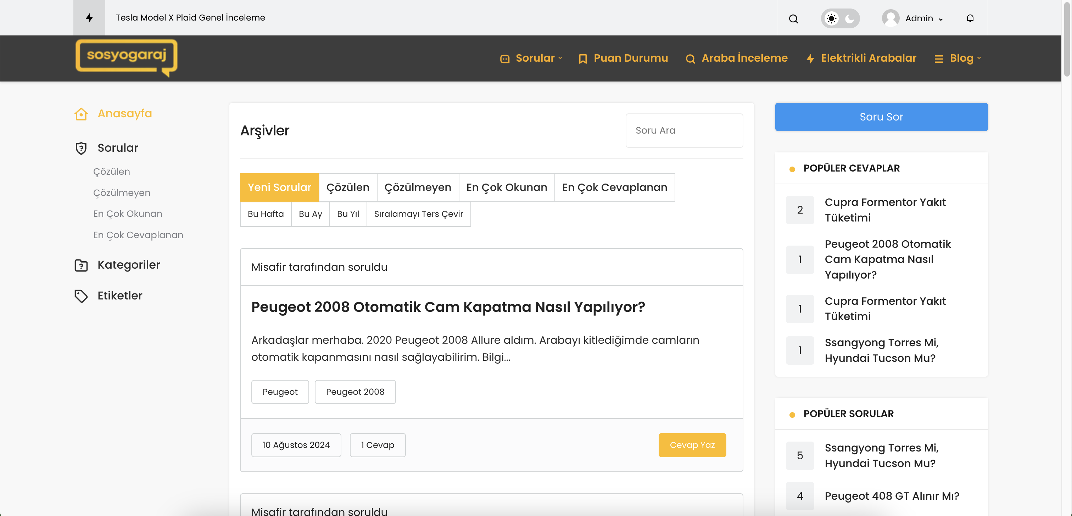The width and height of the screenshot is (1072, 516).
Task: Open Puan Durumu page
Action: pos(630,58)
